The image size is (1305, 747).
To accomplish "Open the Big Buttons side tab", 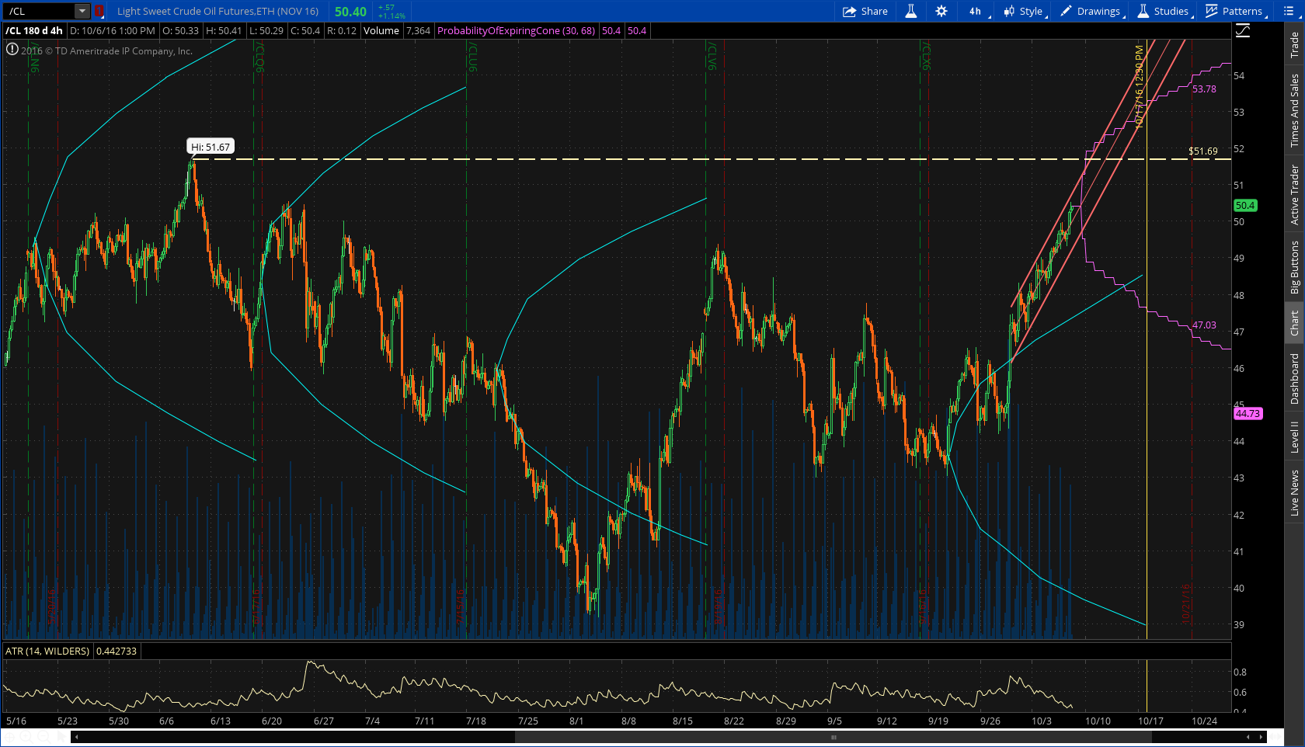I will click(x=1294, y=266).
